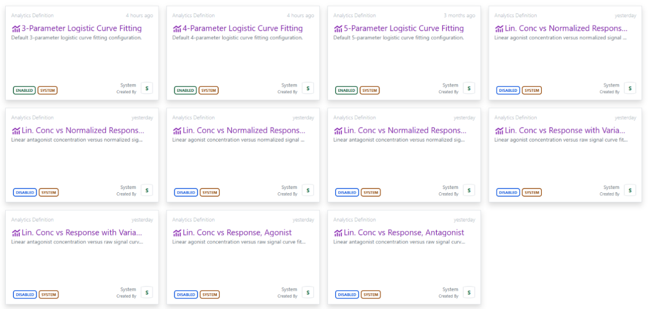Click the SYSTEM badge on the 4-Parameter Logistic card
Image resolution: width=655 pixels, height=309 pixels.
pos(209,90)
